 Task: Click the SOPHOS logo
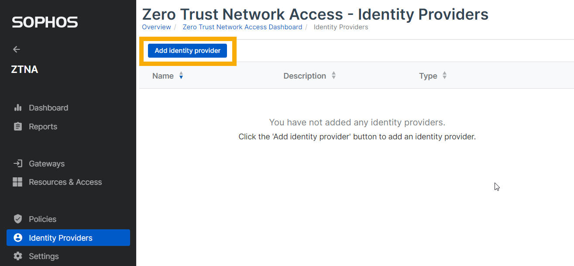45,22
